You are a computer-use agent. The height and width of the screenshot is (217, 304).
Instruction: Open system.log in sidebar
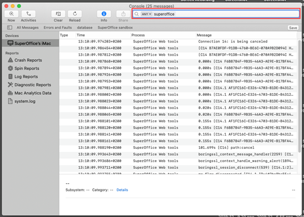(x=25, y=101)
